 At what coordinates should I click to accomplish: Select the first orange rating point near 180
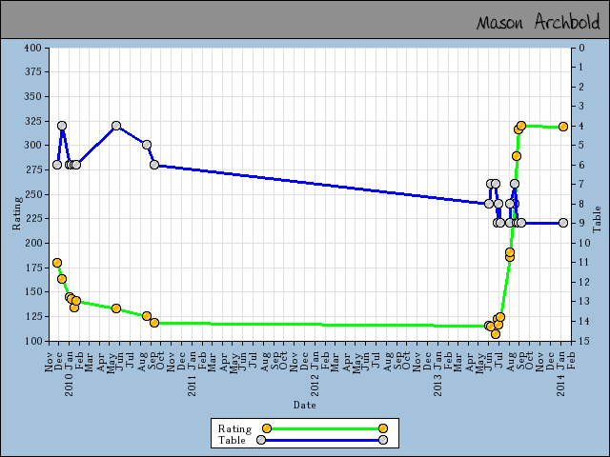pyautogui.click(x=57, y=263)
